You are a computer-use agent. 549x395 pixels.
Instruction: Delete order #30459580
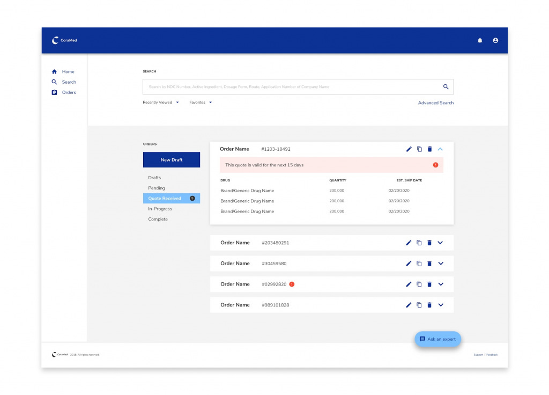(x=429, y=263)
